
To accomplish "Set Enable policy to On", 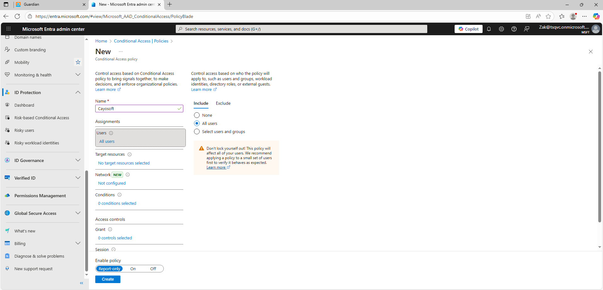I will pyautogui.click(x=133, y=269).
